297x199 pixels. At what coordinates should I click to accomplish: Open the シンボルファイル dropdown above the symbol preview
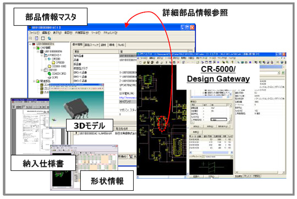coord(231,157)
